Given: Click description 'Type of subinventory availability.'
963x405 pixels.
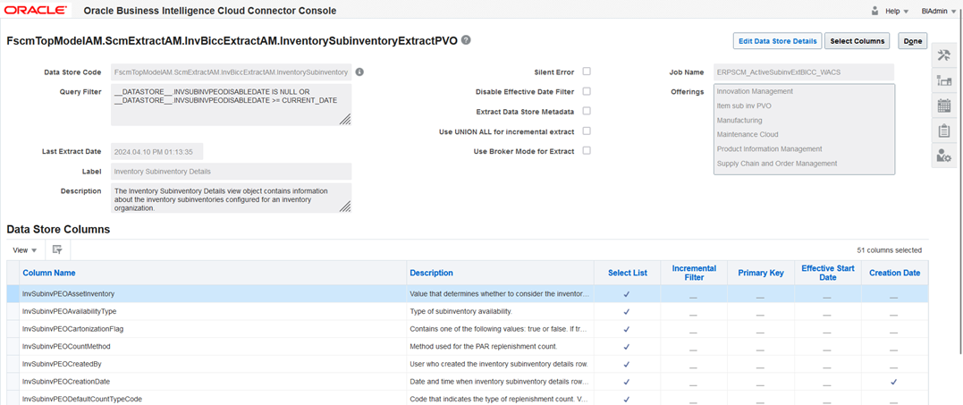Looking at the screenshot, I should pyautogui.click(x=460, y=311).
